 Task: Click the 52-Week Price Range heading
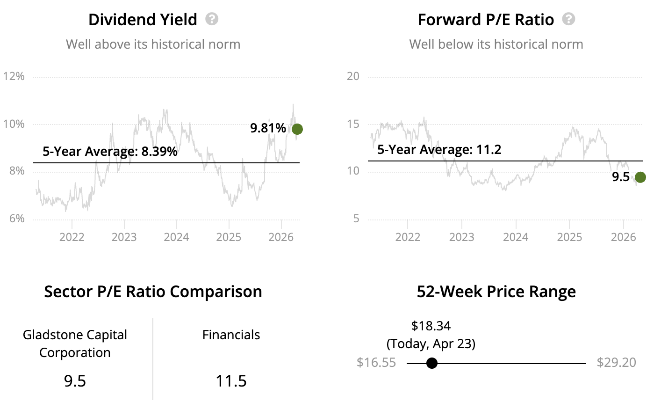click(496, 292)
